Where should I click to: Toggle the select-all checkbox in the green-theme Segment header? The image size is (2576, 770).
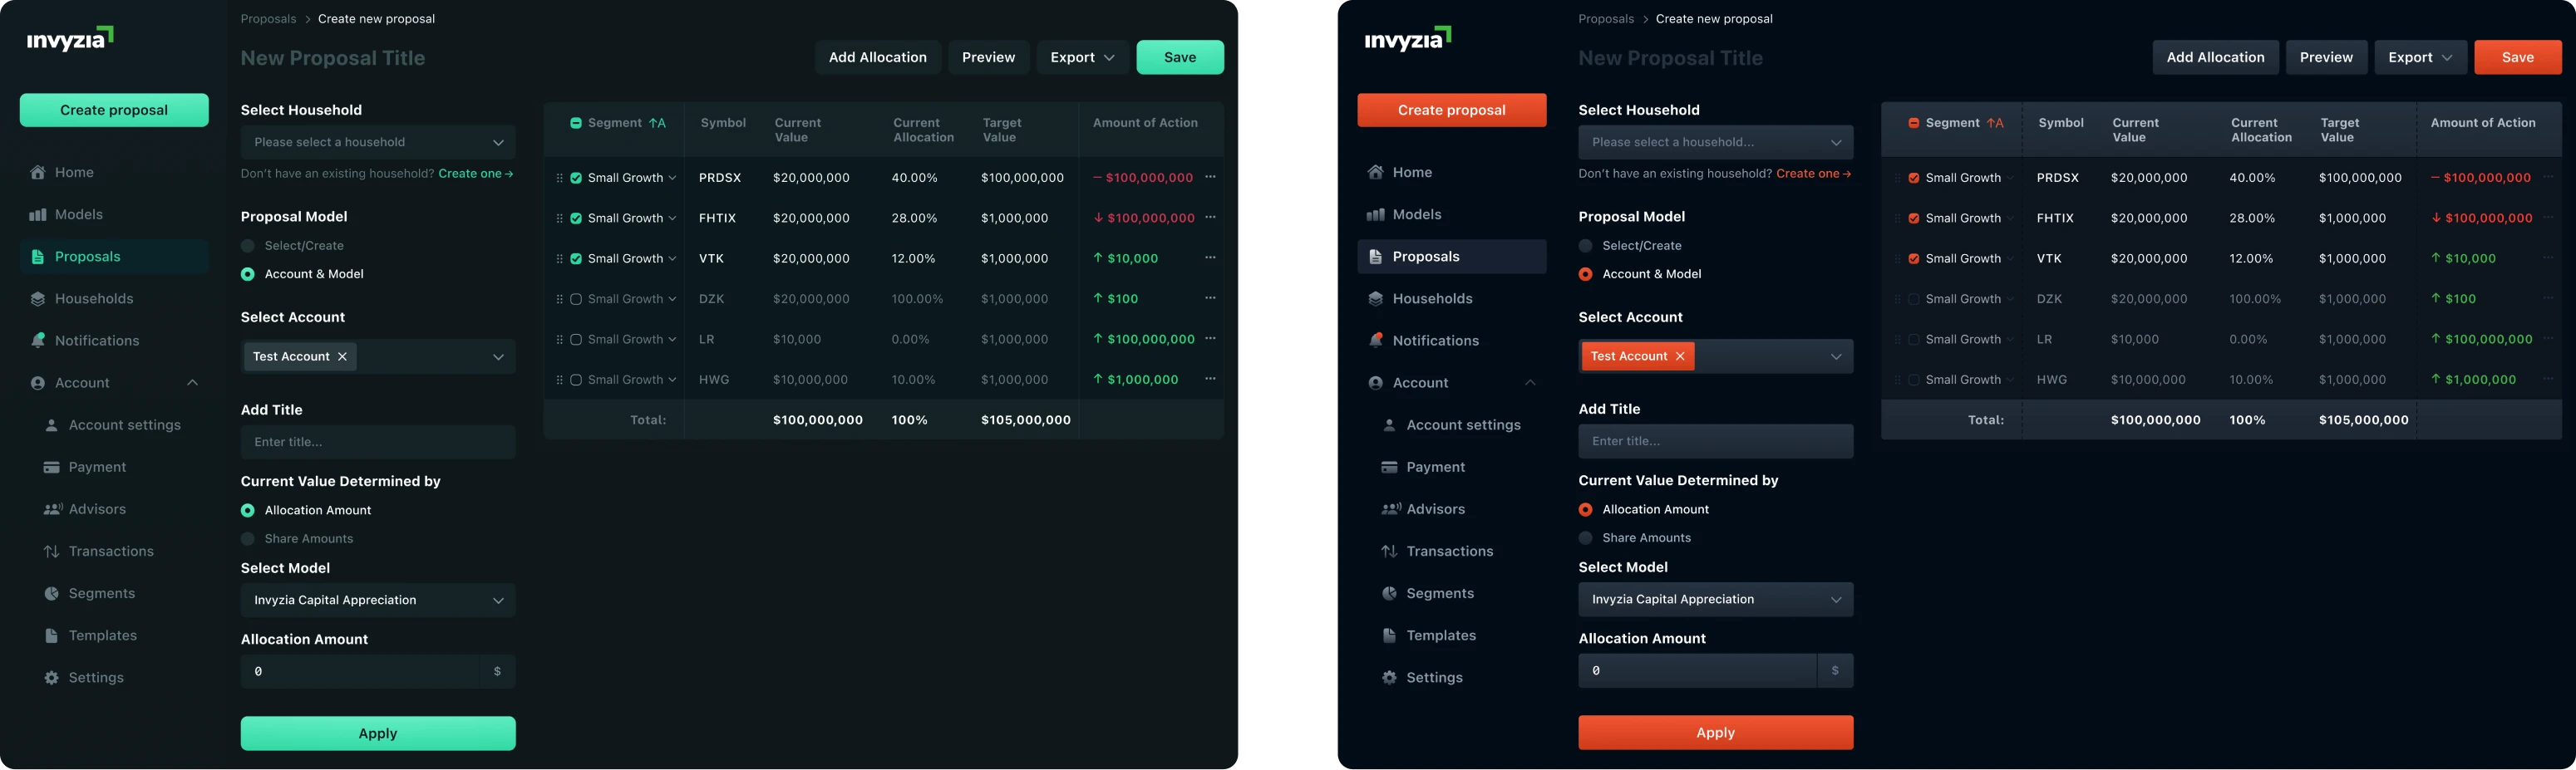(576, 123)
